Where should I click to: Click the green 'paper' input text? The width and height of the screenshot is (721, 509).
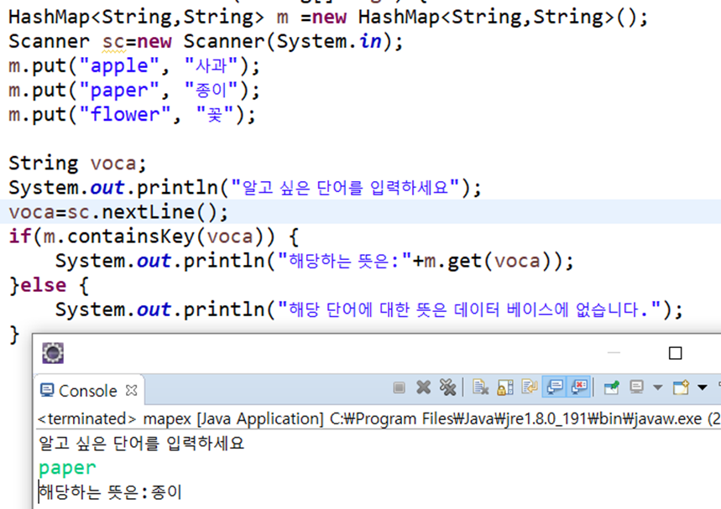point(68,468)
